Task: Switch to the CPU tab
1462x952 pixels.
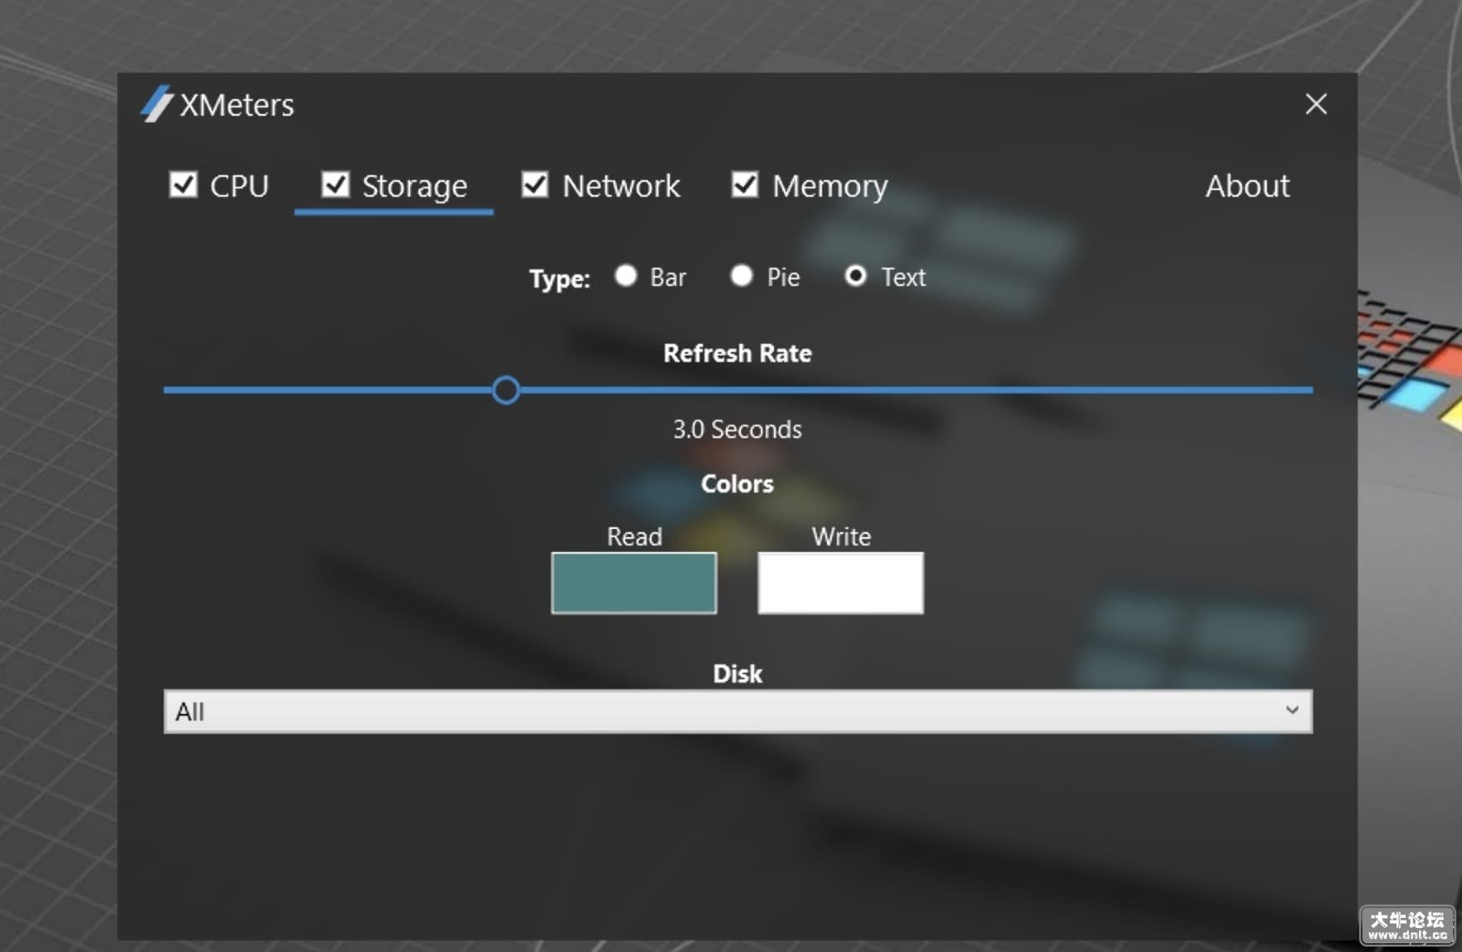Action: pyautogui.click(x=239, y=186)
